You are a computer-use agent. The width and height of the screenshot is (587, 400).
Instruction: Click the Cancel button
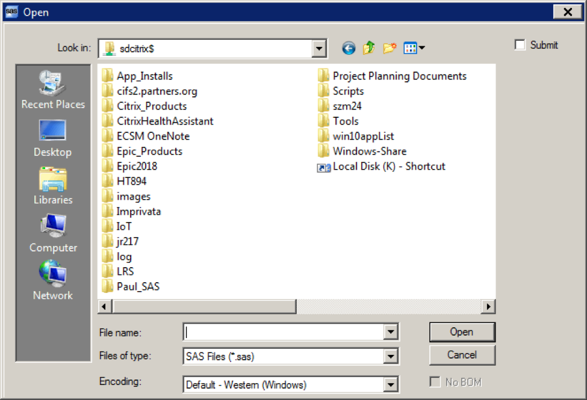pos(462,355)
